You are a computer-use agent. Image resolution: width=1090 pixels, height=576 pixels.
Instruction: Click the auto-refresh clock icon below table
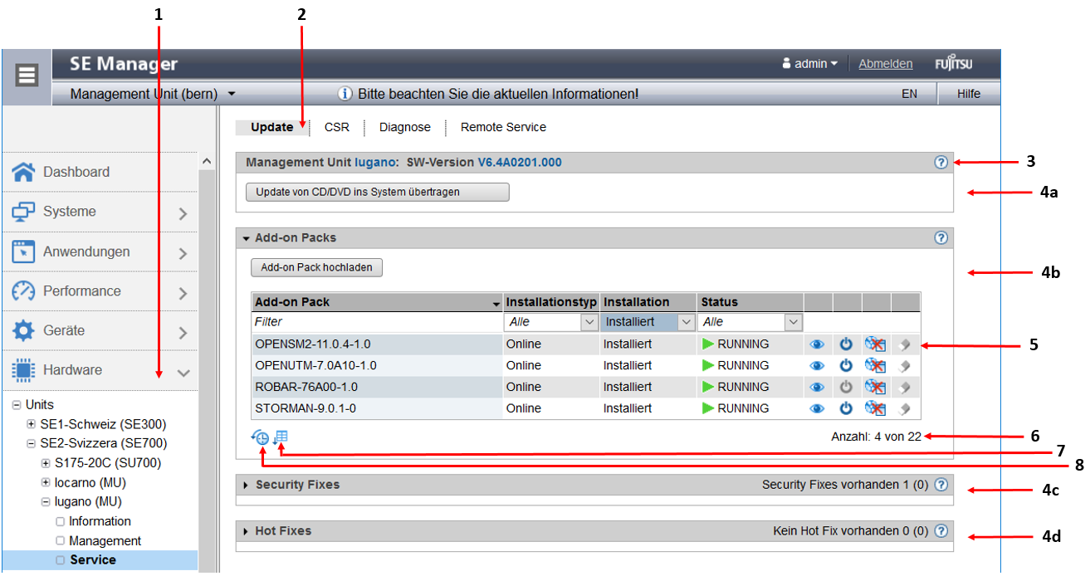pyautogui.click(x=261, y=437)
